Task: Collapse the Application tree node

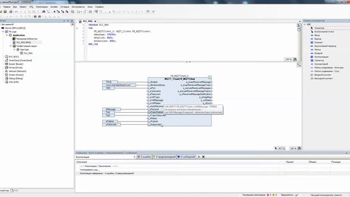Action: point(7,35)
